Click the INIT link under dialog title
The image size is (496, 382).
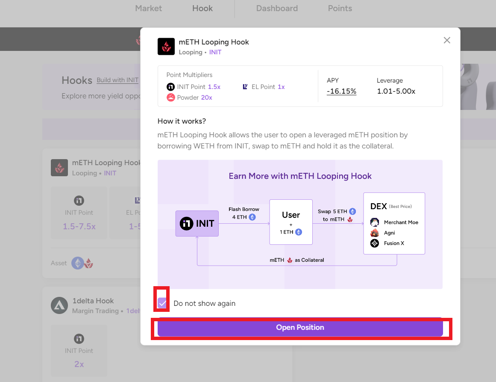[x=215, y=52]
